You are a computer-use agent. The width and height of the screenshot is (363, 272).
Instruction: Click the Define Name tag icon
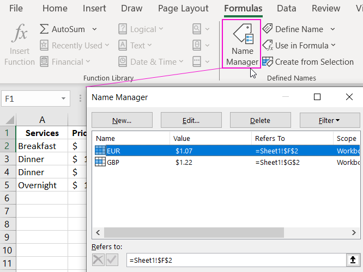click(268, 29)
